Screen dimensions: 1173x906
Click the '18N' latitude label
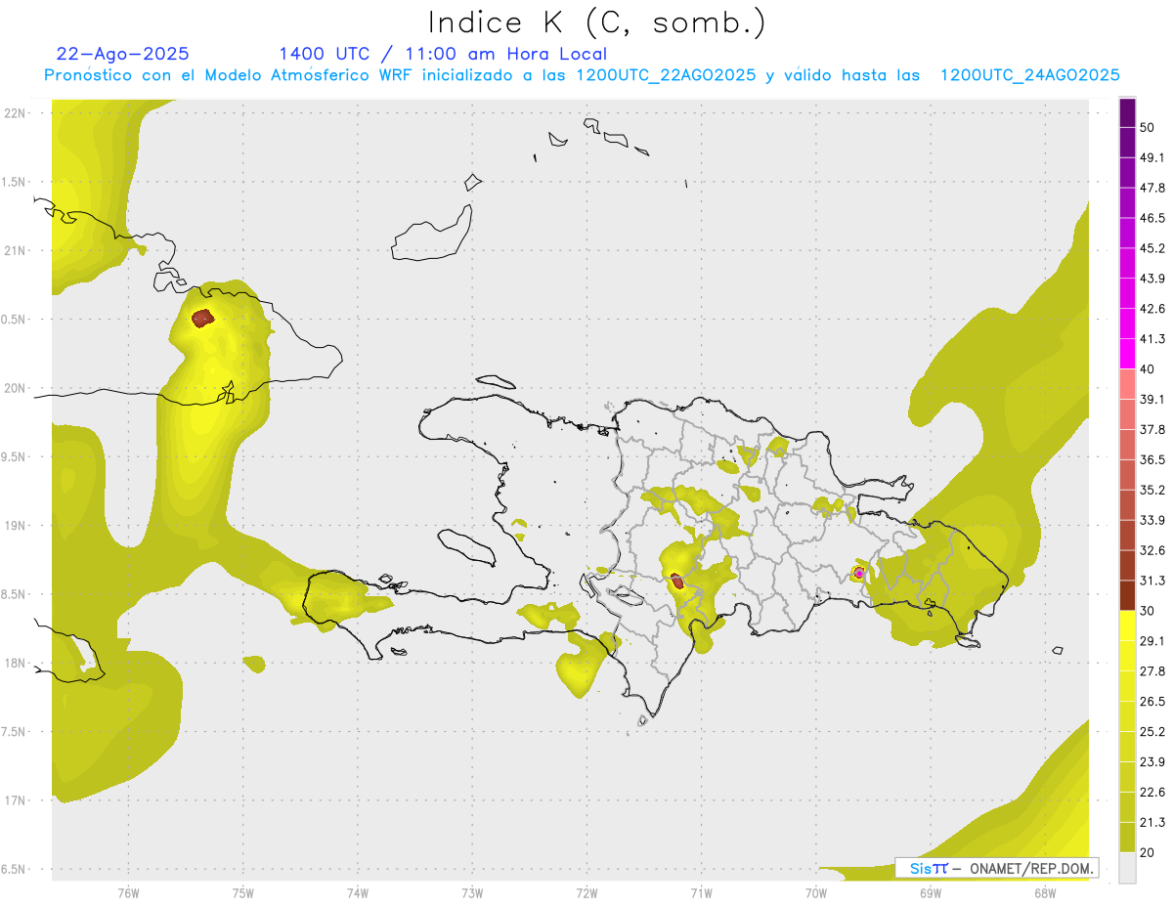pyautogui.click(x=16, y=663)
